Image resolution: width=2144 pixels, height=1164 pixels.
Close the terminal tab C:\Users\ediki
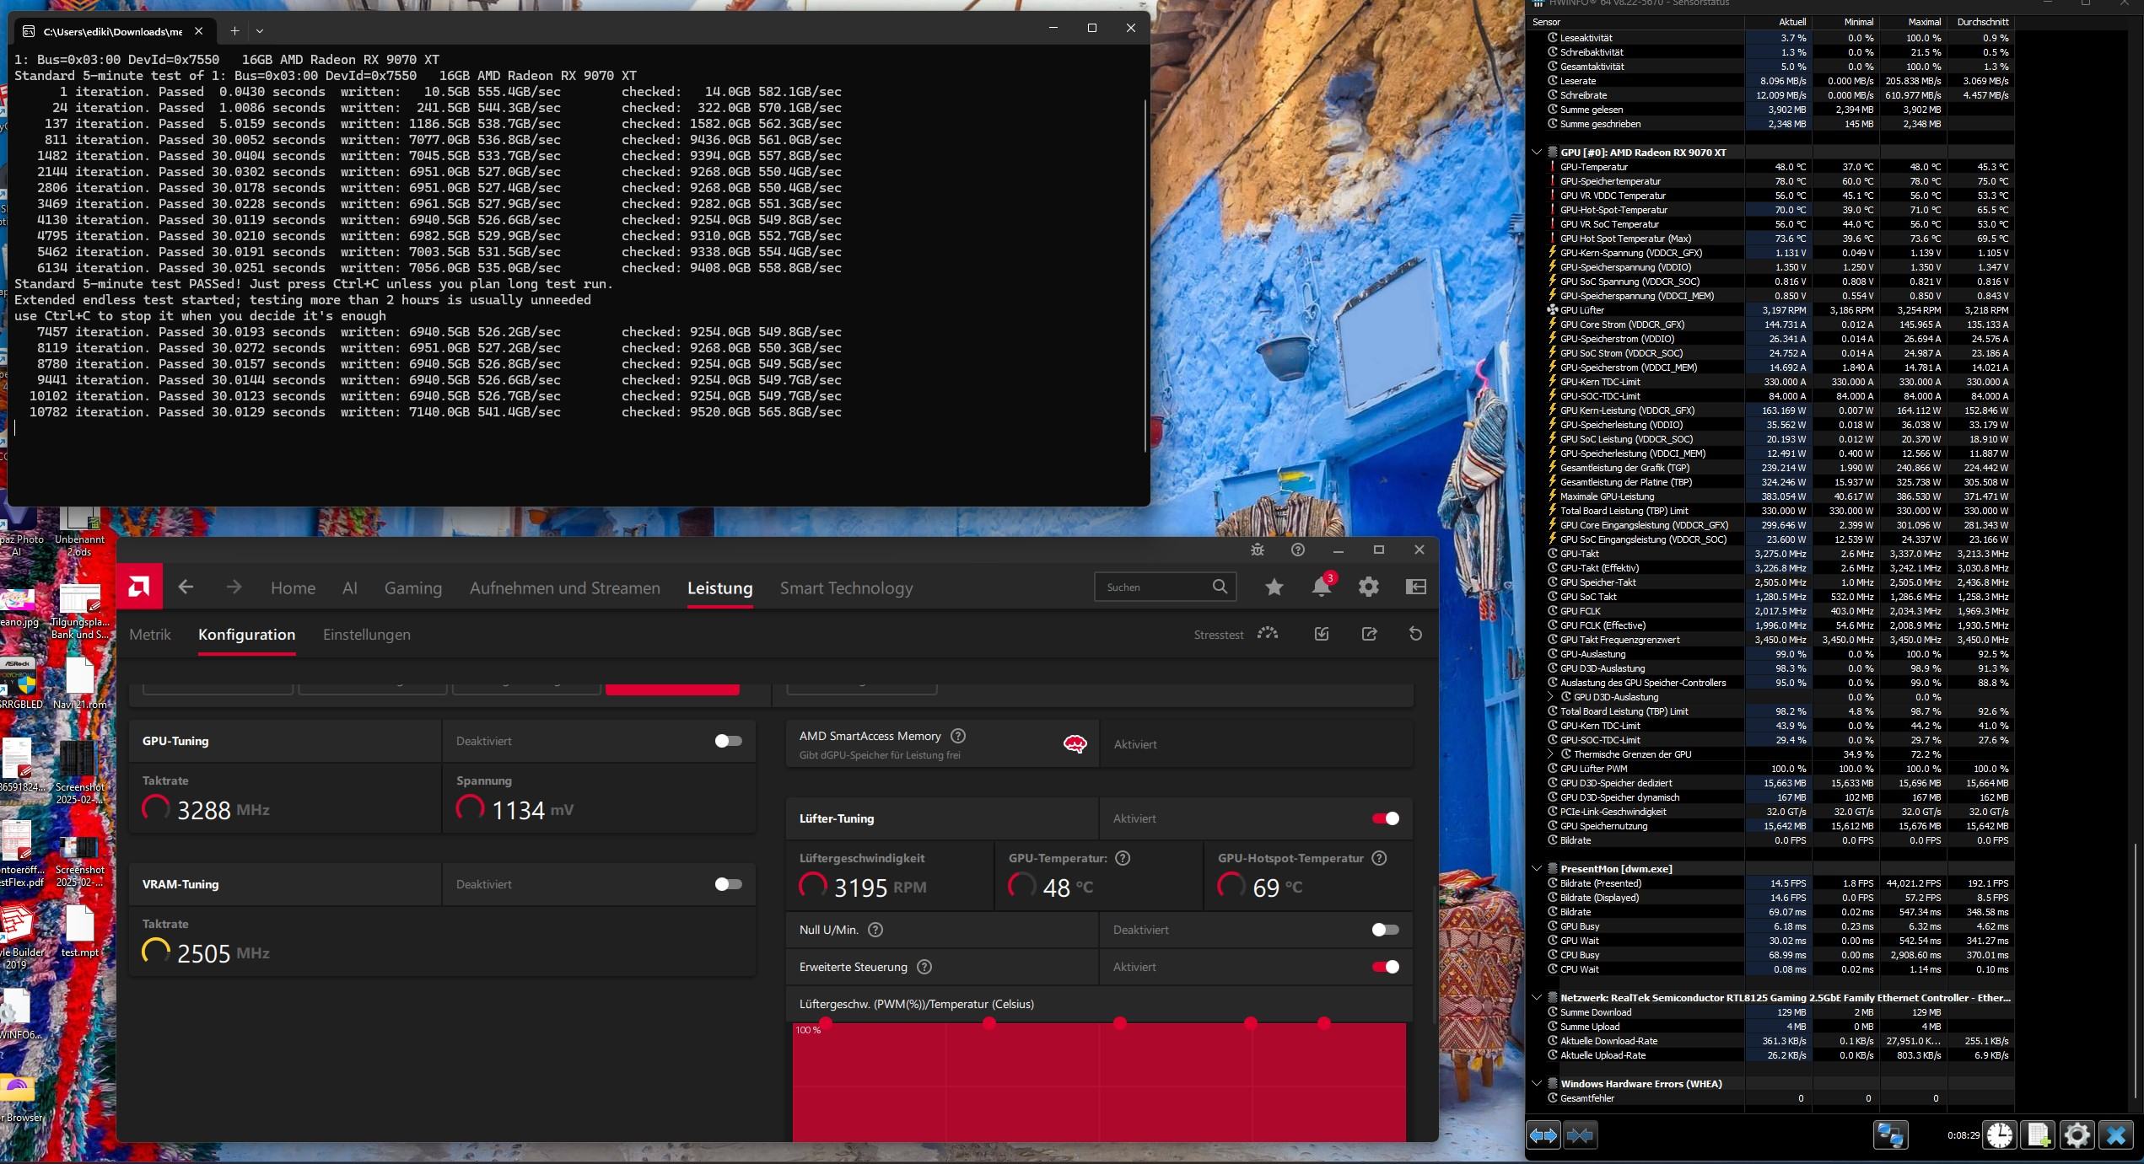tap(198, 31)
